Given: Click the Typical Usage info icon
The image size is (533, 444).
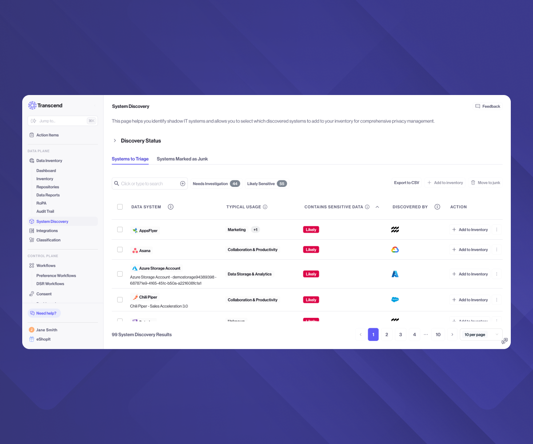Looking at the screenshot, I should pos(265,207).
